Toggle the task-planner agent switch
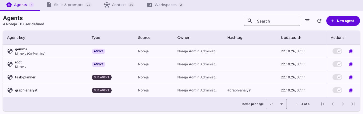This screenshot has width=363, height=114. [x=337, y=77]
